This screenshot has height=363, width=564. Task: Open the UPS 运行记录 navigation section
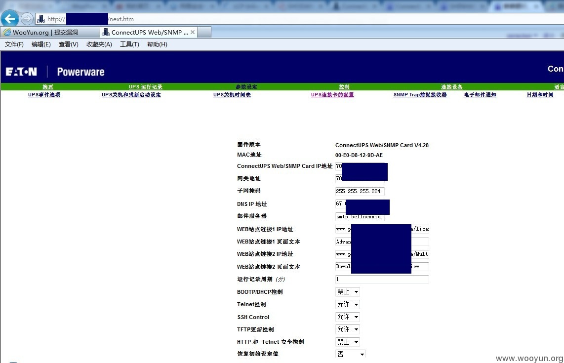pyautogui.click(x=145, y=87)
